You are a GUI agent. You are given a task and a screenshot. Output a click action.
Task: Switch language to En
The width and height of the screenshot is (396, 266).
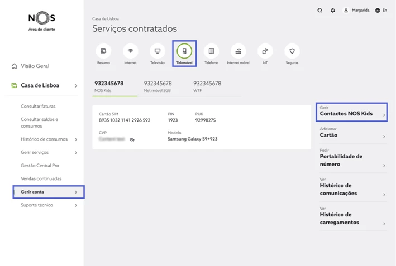click(x=381, y=10)
